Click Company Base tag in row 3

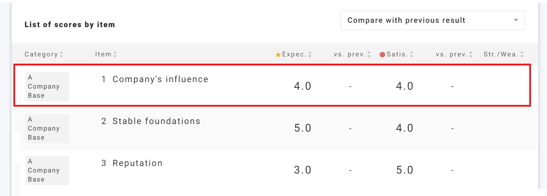click(47, 170)
